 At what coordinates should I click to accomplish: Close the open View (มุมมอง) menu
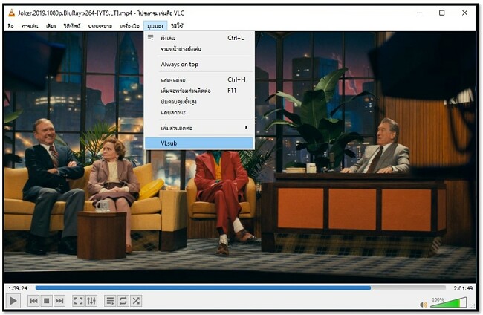click(155, 26)
